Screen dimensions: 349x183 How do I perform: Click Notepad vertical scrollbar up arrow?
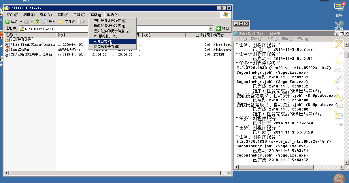point(347,44)
